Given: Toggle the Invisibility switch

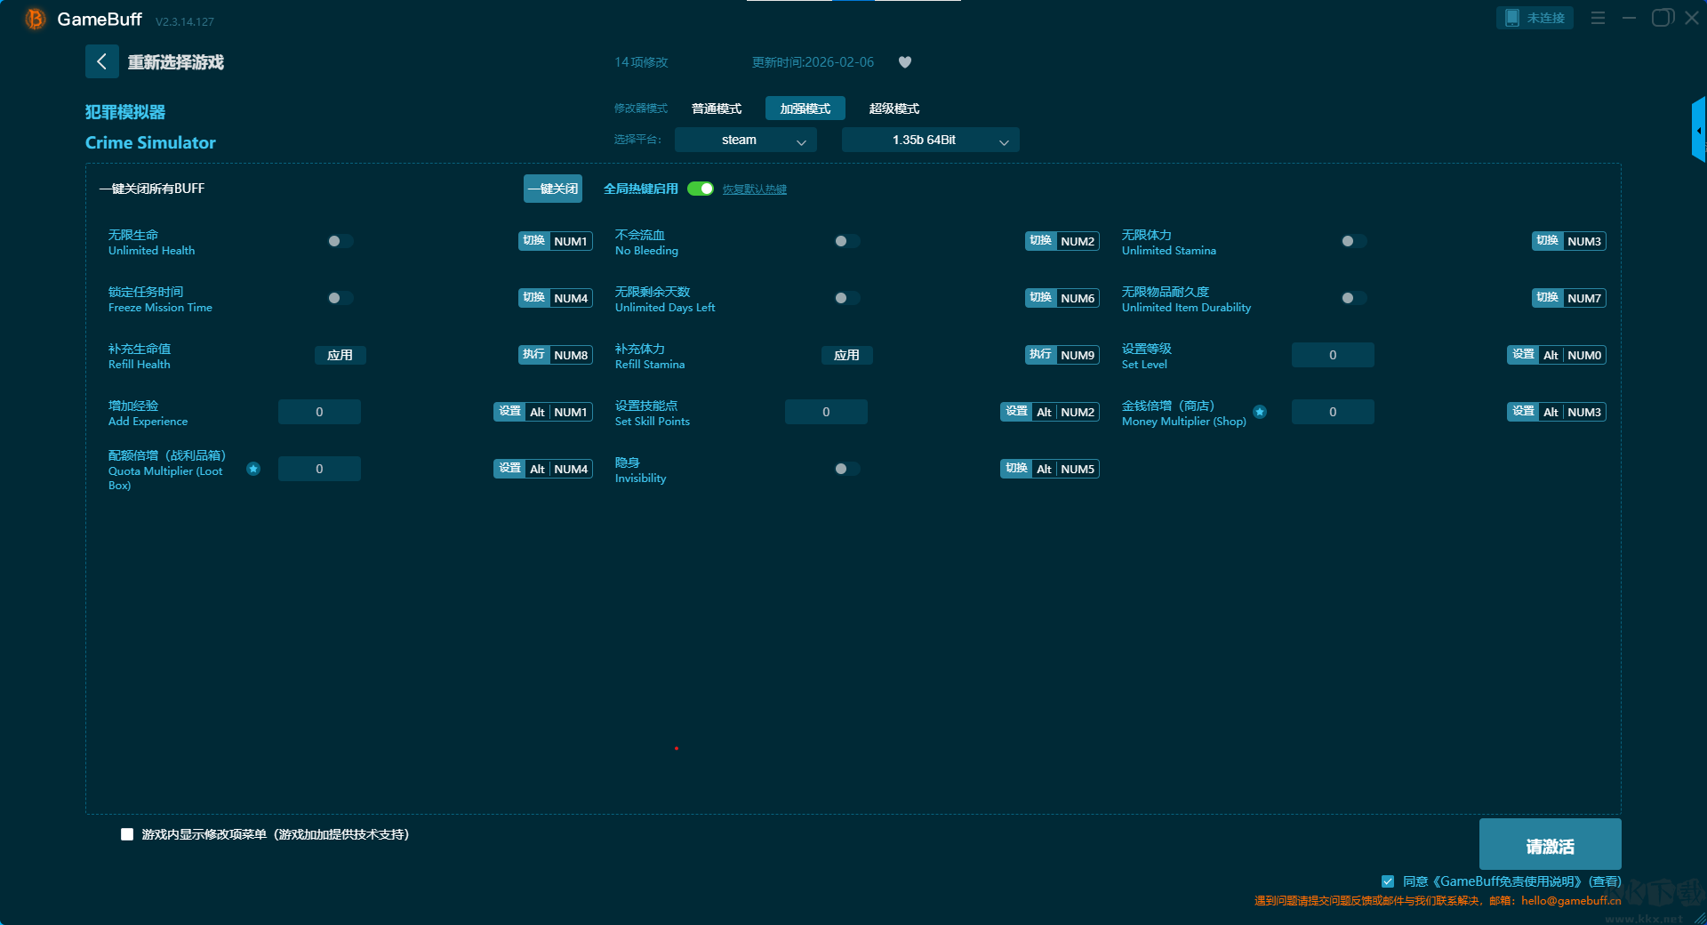Looking at the screenshot, I should (x=846, y=469).
